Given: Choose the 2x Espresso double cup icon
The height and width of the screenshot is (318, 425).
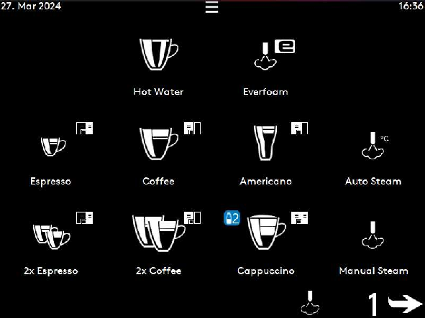Looking at the screenshot, I should (52, 237).
